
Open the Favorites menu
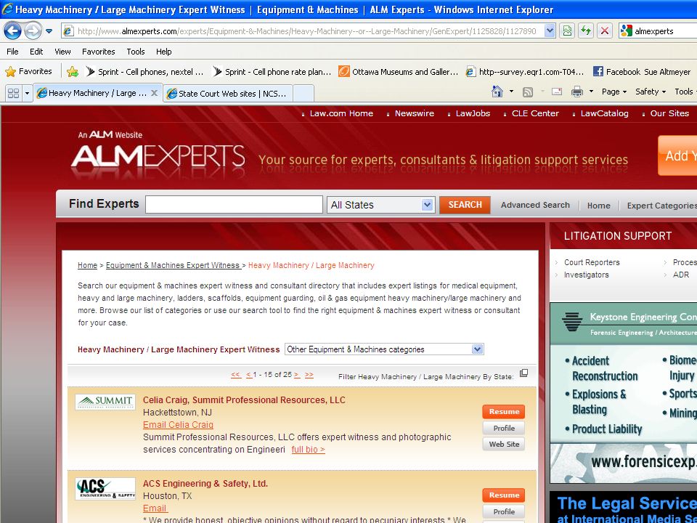pos(99,52)
